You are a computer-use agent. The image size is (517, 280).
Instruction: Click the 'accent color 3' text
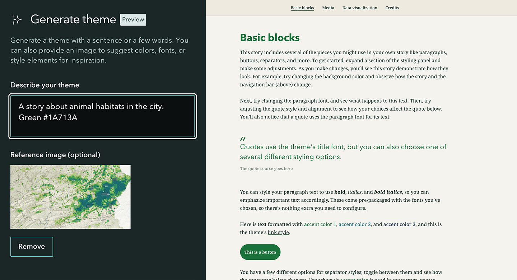[x=399, y=224]
